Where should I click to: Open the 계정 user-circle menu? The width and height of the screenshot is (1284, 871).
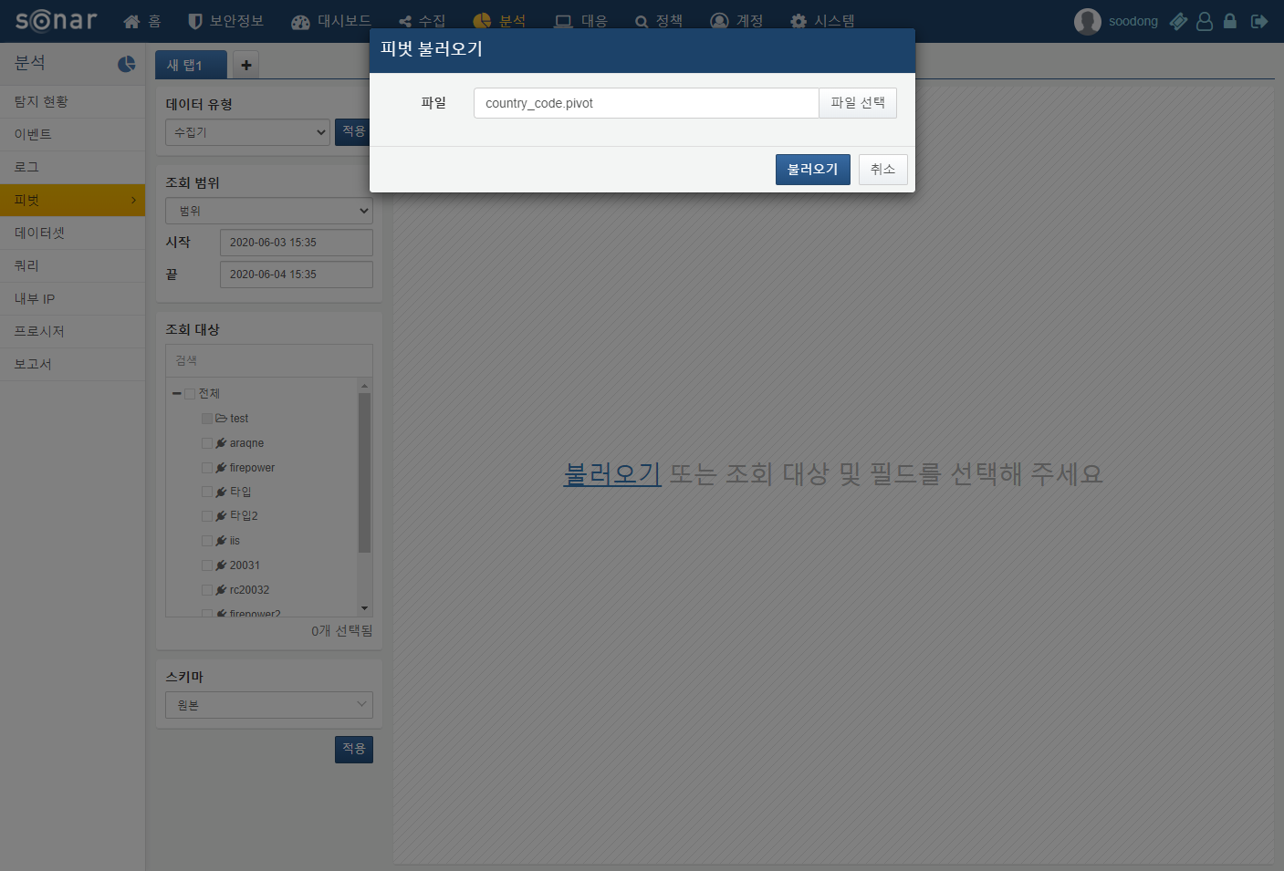pyautogui.click(x=736, y=21)
